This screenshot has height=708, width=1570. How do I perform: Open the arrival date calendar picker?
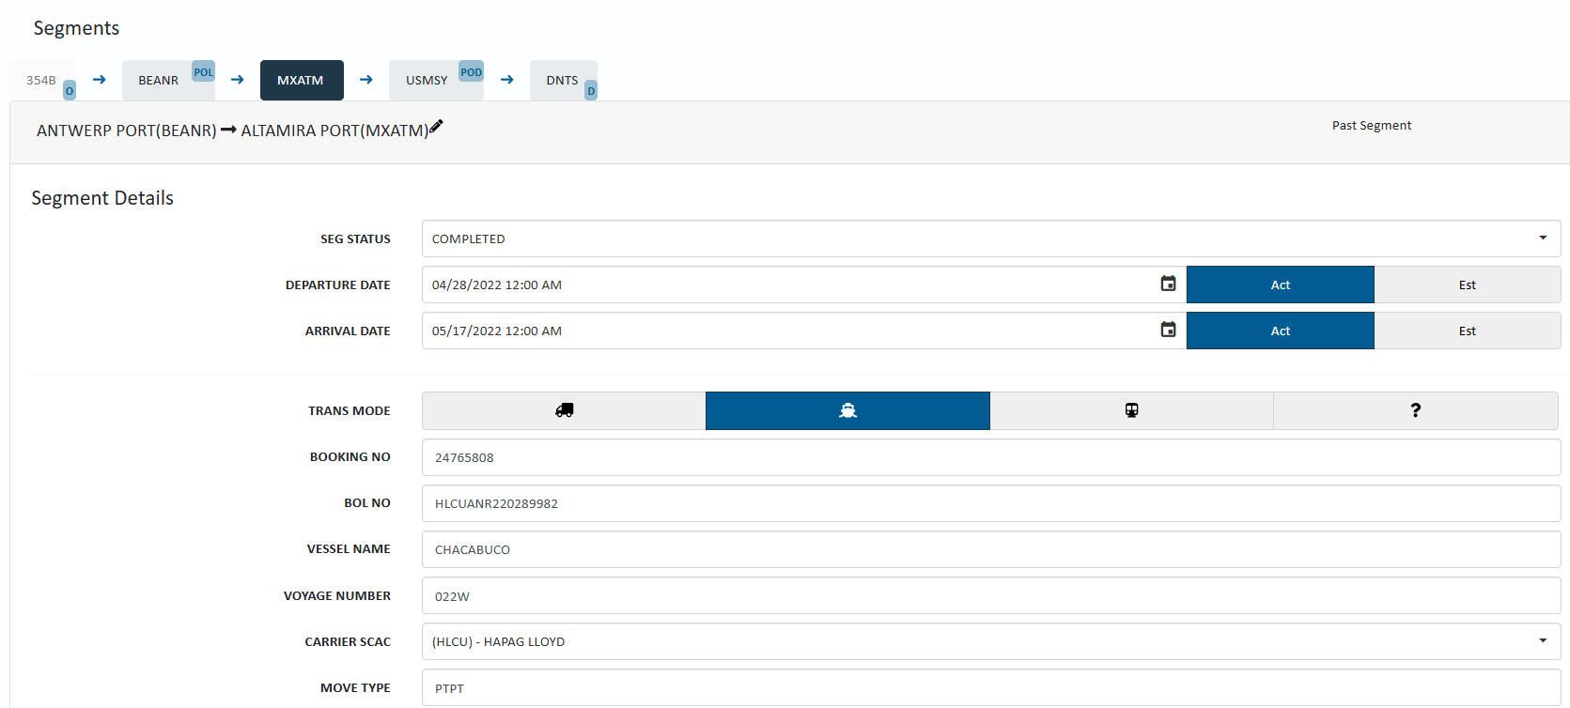(1168, 330)
